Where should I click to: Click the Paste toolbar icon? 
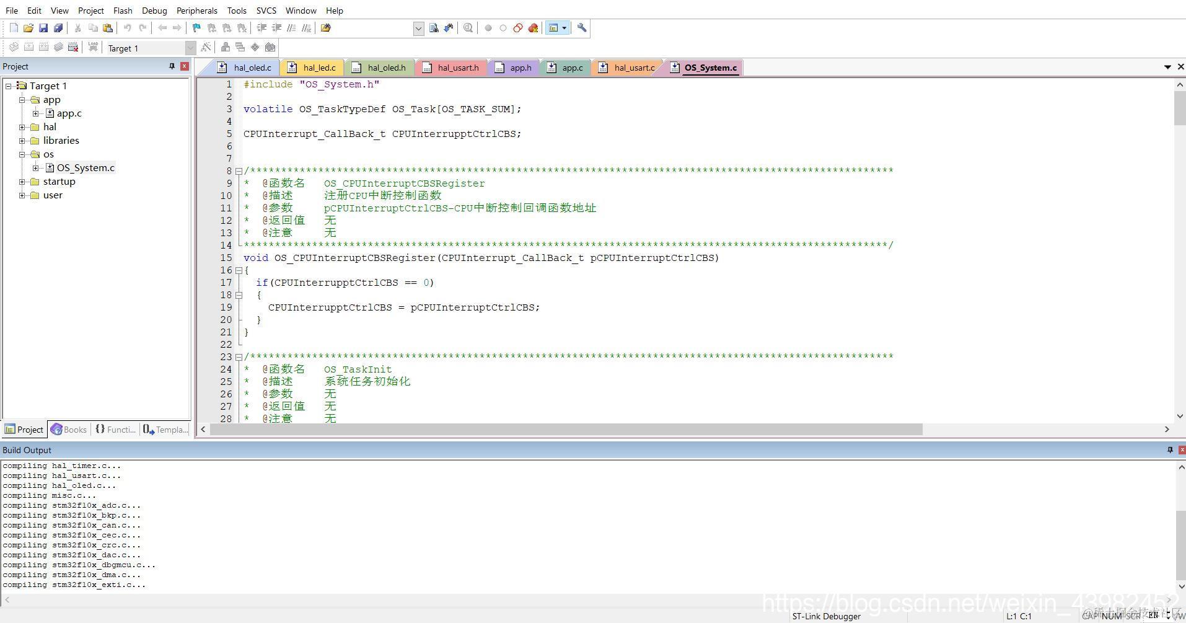[108, 28]
